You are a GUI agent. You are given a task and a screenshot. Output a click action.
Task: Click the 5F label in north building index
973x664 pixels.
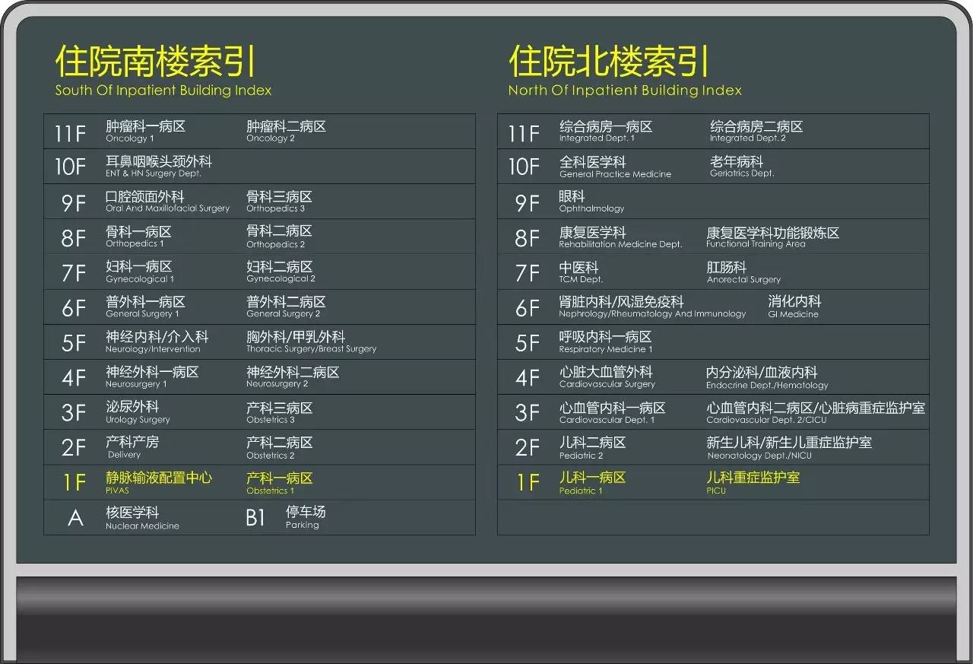point(528,343)
